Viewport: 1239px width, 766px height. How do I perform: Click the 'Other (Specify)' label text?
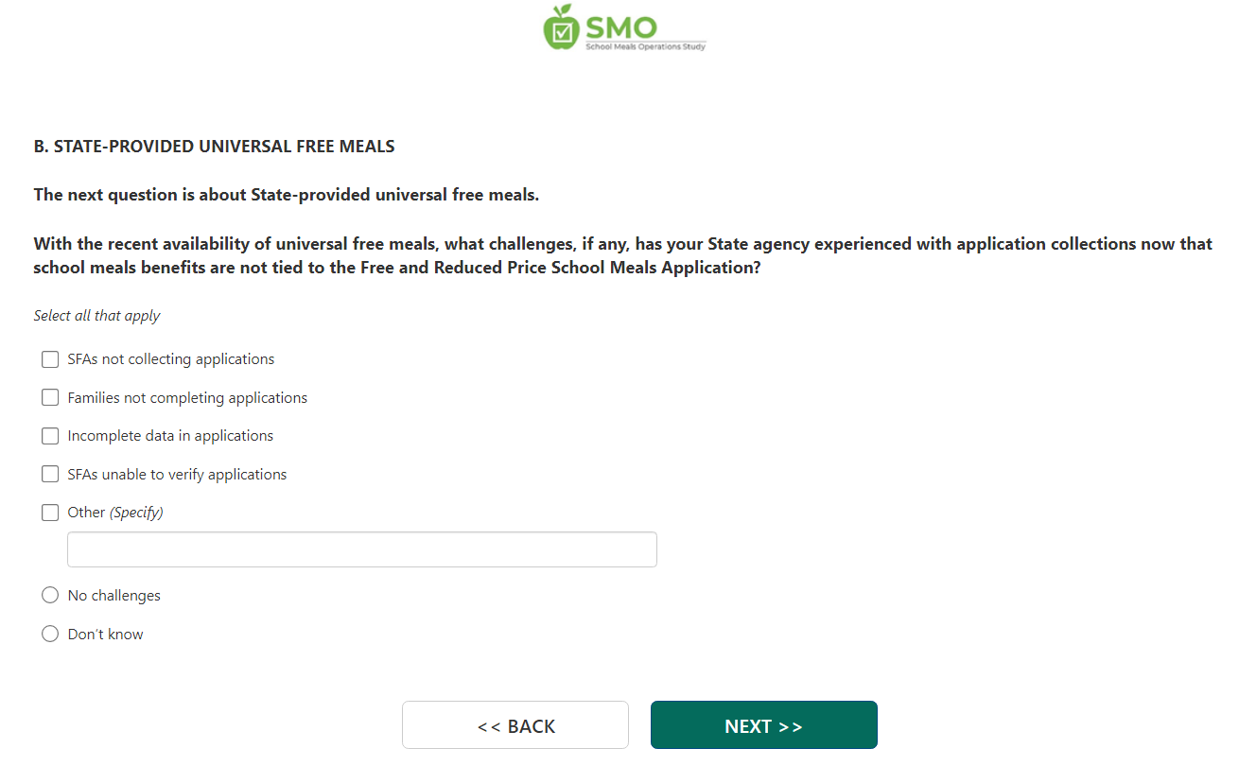[115, 513]
